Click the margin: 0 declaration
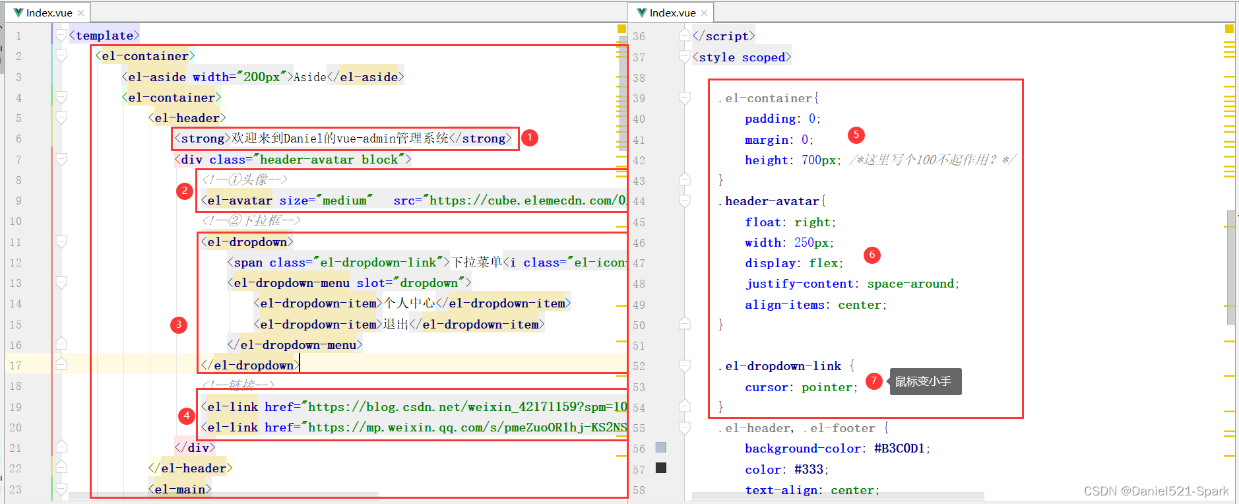1239x504 pixels. pyautogui.click(x=779, y=140)
